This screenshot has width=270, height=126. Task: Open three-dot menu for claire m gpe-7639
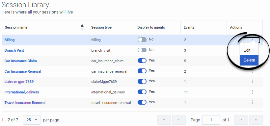(252, 81)
